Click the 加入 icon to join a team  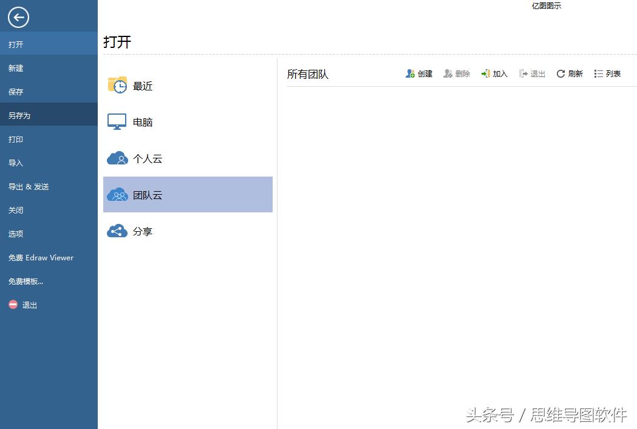(x=494, y=73)
